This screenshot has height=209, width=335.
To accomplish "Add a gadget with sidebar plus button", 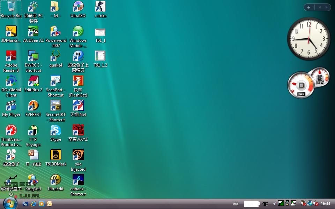I will click(x=309, y=7).
